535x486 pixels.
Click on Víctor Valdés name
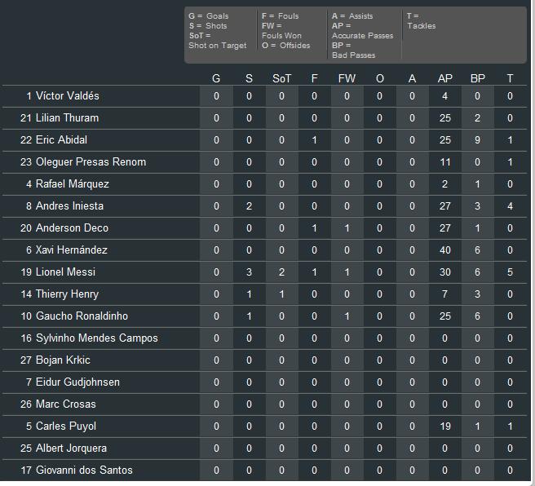coord(67,95)
